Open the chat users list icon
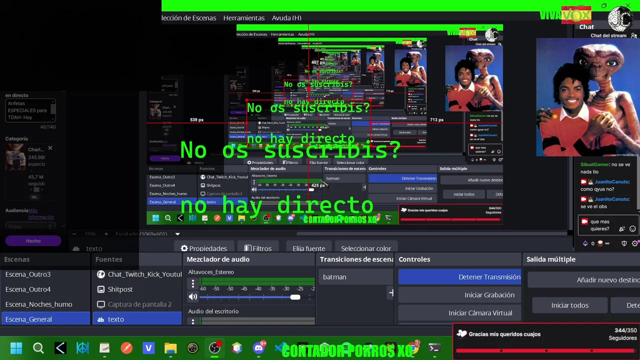Image resolution: width=640 pixels, height=360 pixels. pyautogui.click(x=634, y=35)
